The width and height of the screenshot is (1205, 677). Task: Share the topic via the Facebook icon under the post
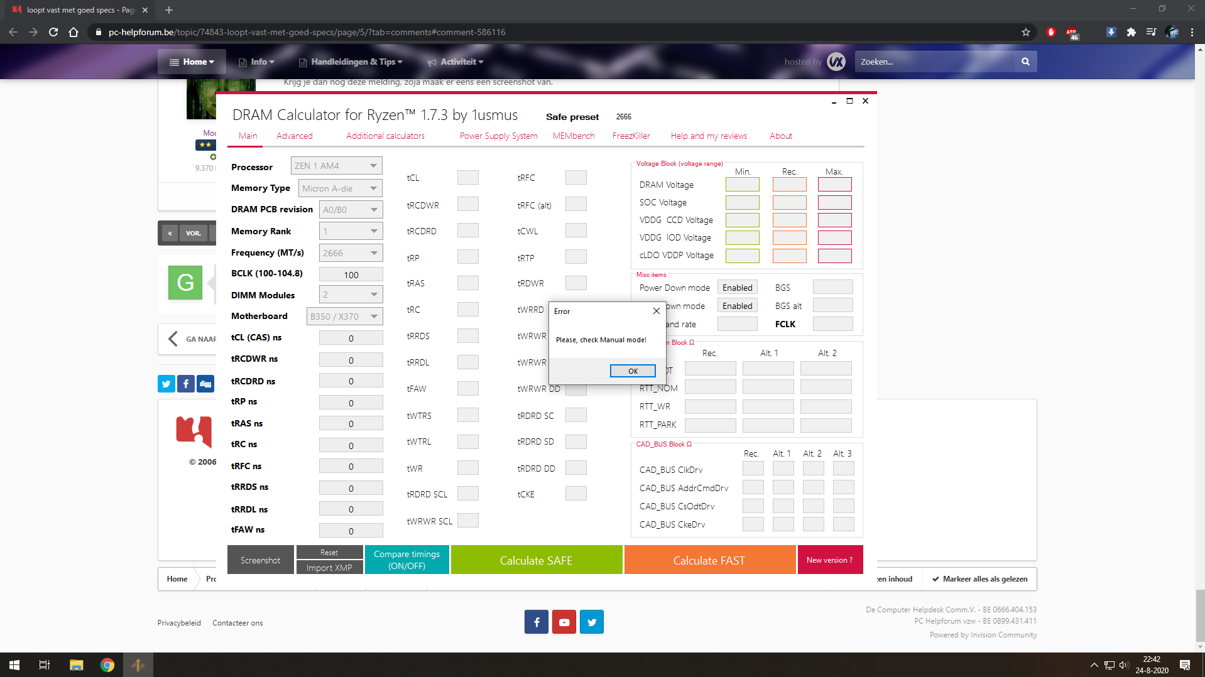pos(186,384)
